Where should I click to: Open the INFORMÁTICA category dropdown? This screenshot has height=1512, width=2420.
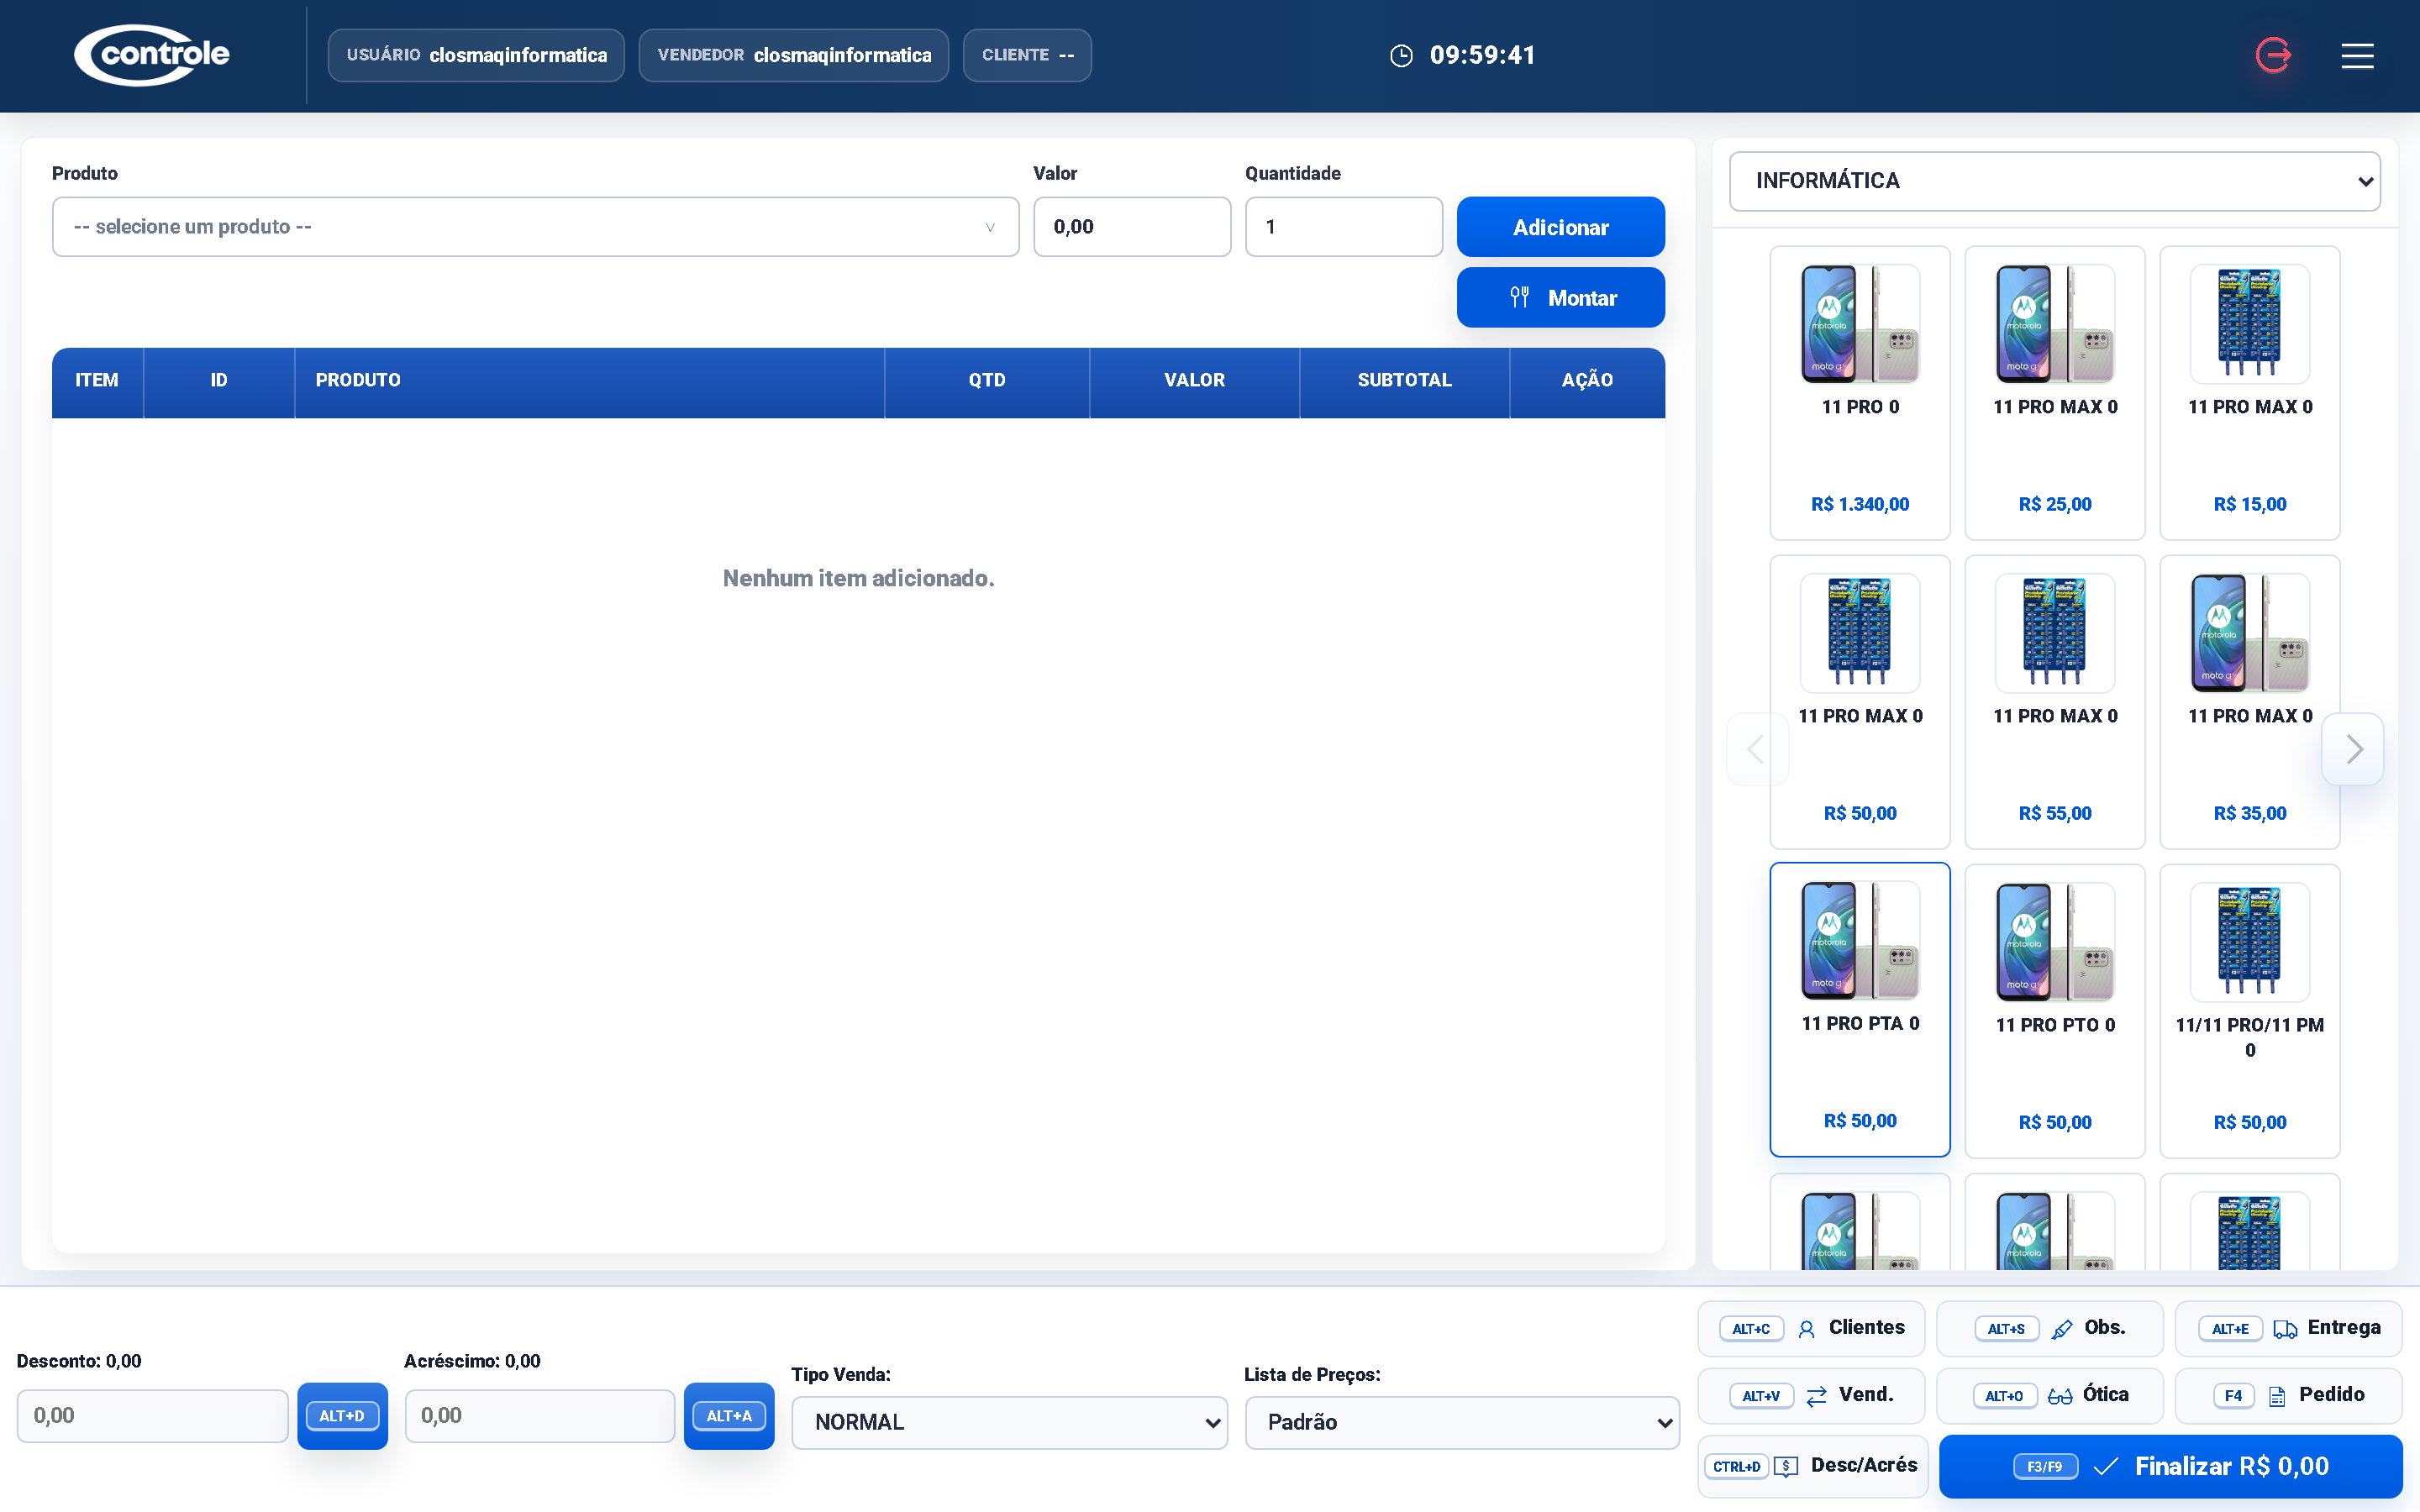pos(2054,181)
